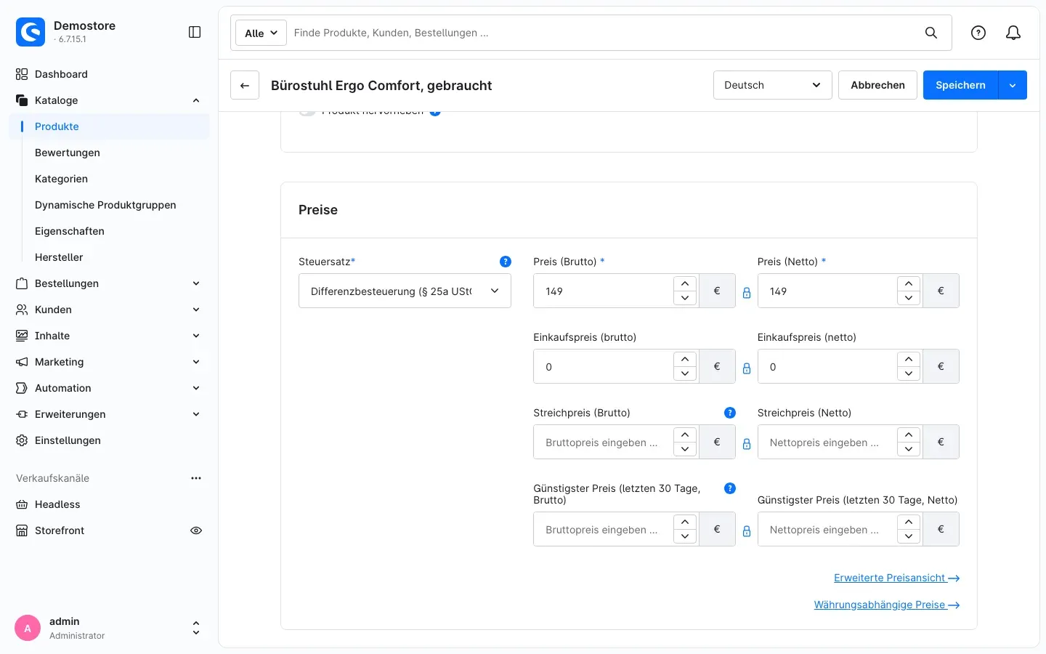1046x654 pixels.
Task: Open the help circle icon
Action: click(x=978, y=33)
